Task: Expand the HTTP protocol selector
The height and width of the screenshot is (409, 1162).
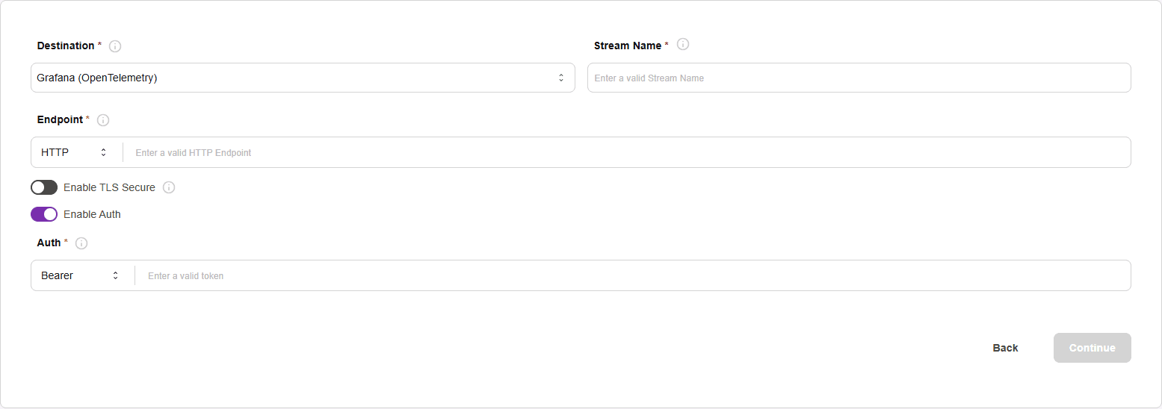Action: click(75, 152)
